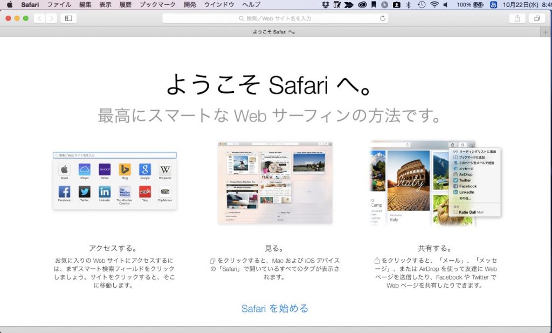The image size is (552, 333).
Task: Show all tabs button
Action: click(x=537, y=18)
